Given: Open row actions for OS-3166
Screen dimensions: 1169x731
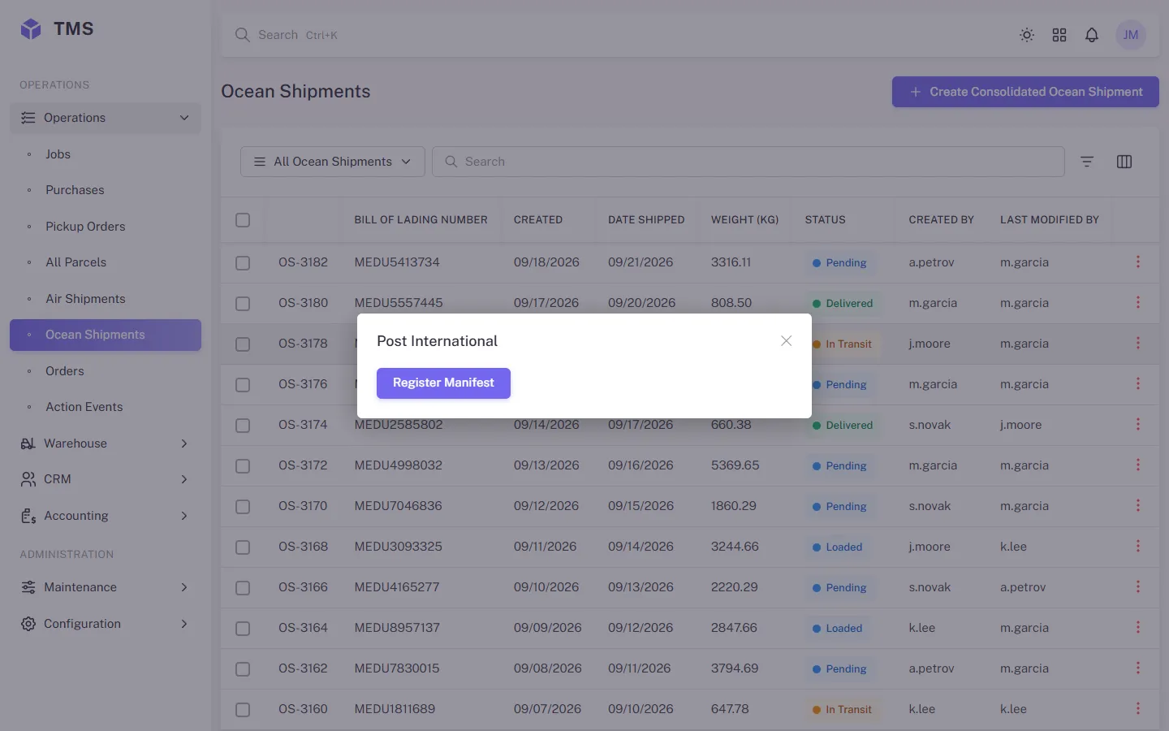Looking at the screenshot, I should [x=1138, y=586].
